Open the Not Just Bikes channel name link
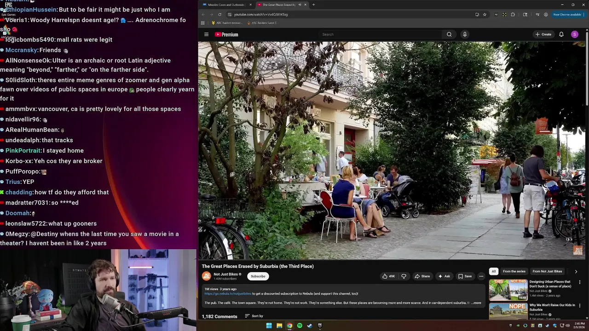The image size is (589, 331). click(225, 274)
